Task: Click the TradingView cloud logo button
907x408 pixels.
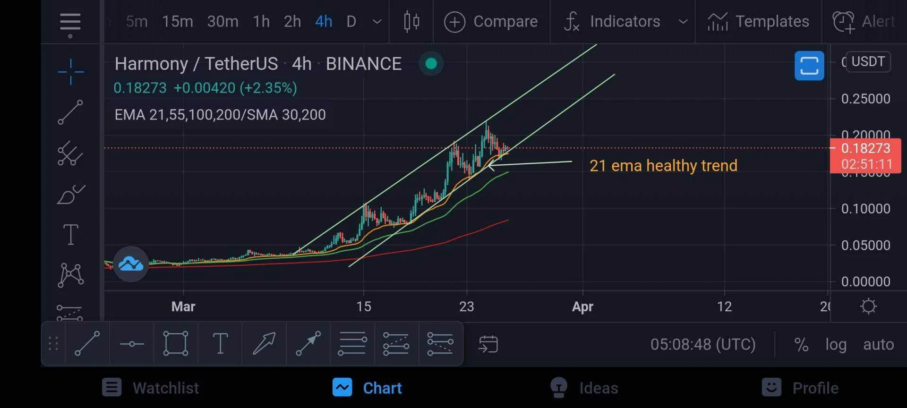Action: (131, 264)
